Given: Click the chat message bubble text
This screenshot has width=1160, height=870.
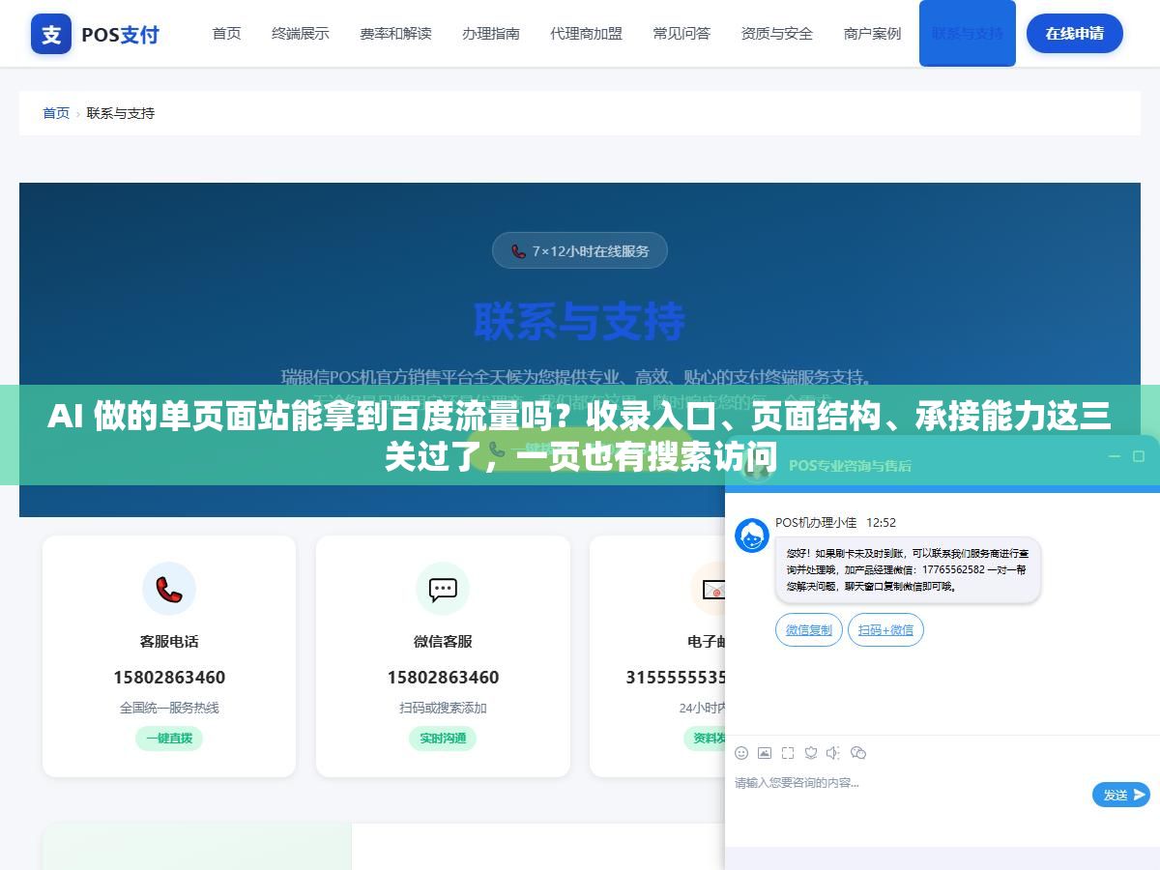Looking at the screenshot, I should click(908, 570).
